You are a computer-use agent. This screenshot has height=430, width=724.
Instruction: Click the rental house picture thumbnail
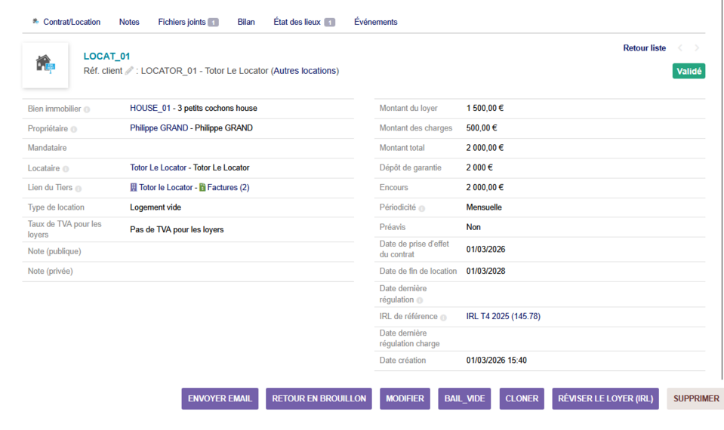click(x=45, y=64)
